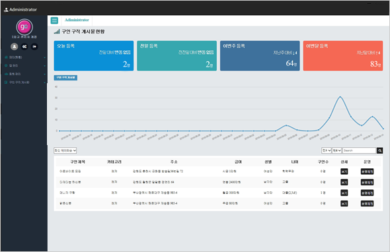390x252 pixels.
Task: Click the 나이 column header
Action: coord(295,162)
